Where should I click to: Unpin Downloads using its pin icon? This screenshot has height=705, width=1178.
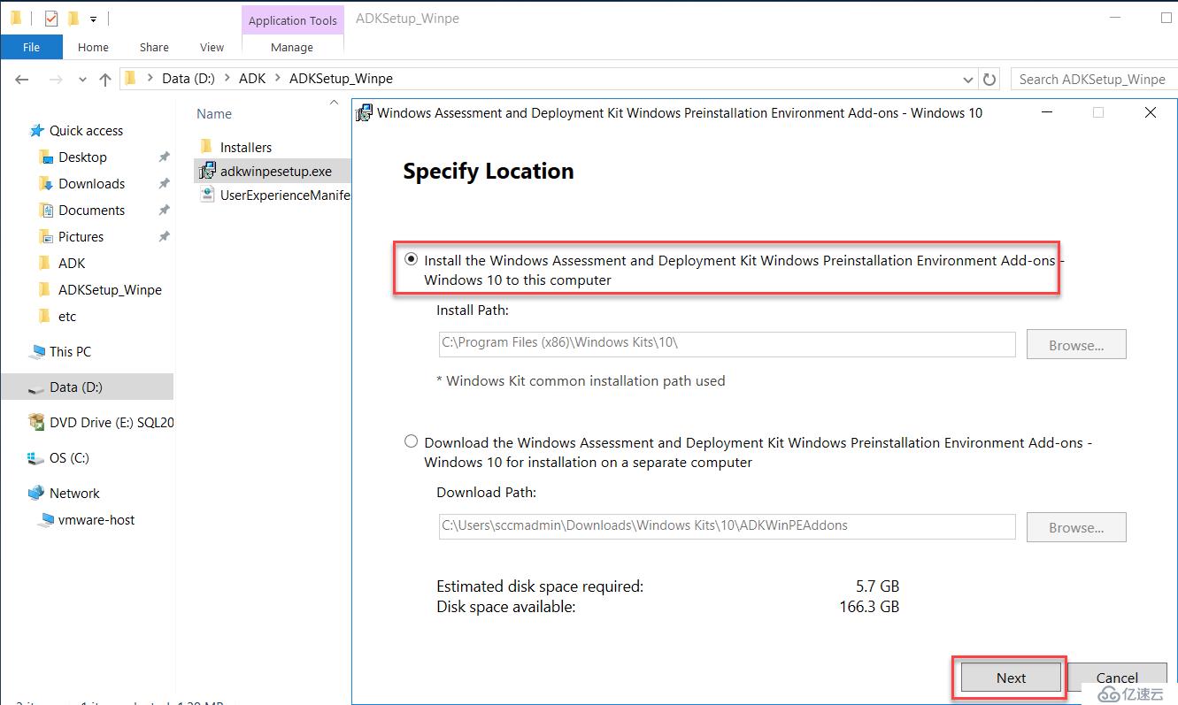(163, 183)
